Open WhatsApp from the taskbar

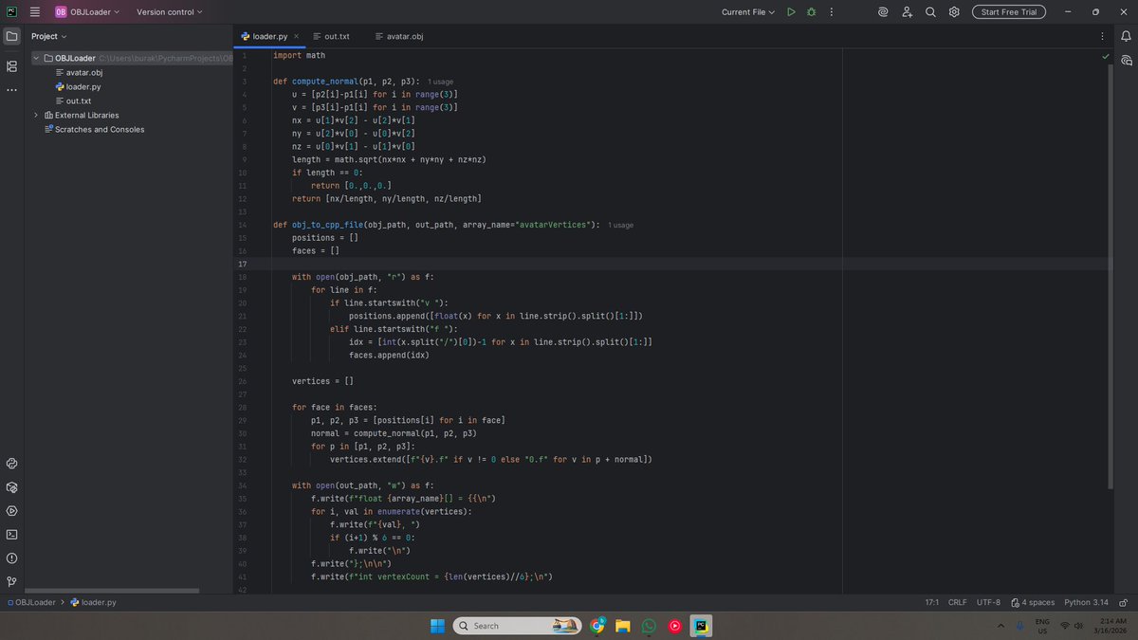click(649, 626)
